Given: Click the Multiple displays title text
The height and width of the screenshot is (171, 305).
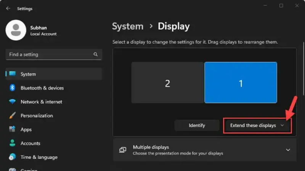Looking at the screenshot, I should 151,147.
